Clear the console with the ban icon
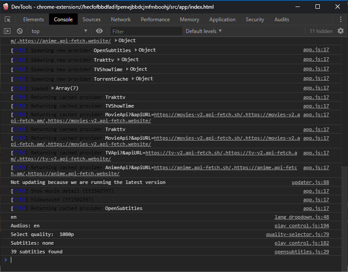 (20, 31)
